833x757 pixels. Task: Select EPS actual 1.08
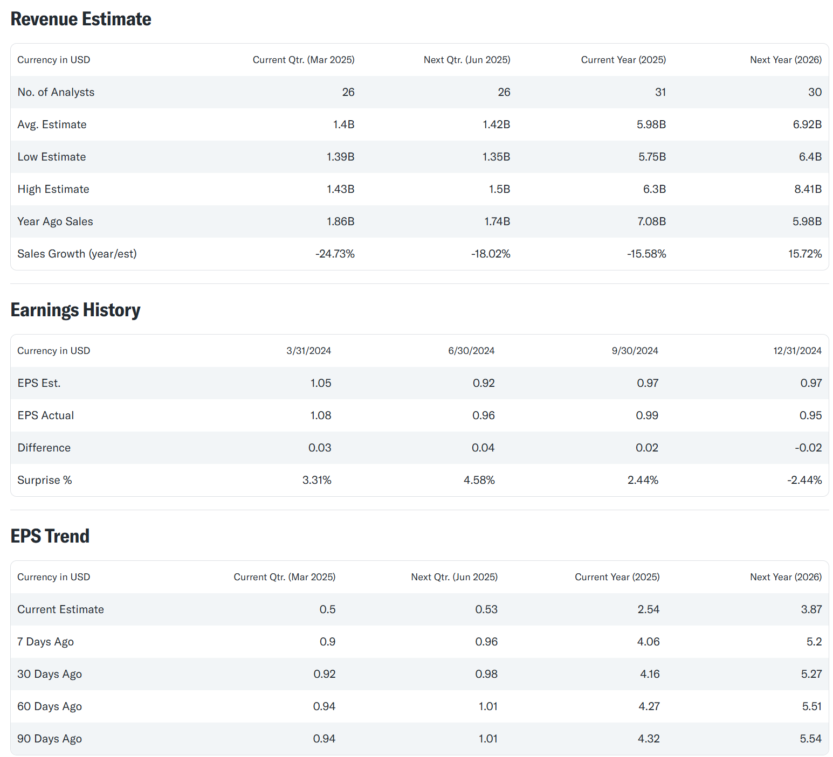point(321,415)
